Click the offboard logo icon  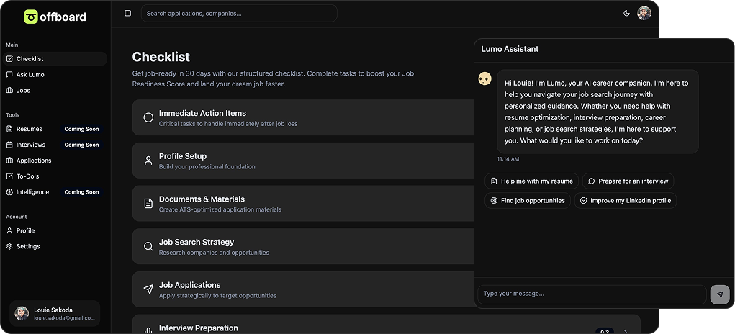[x=30, y=17]
